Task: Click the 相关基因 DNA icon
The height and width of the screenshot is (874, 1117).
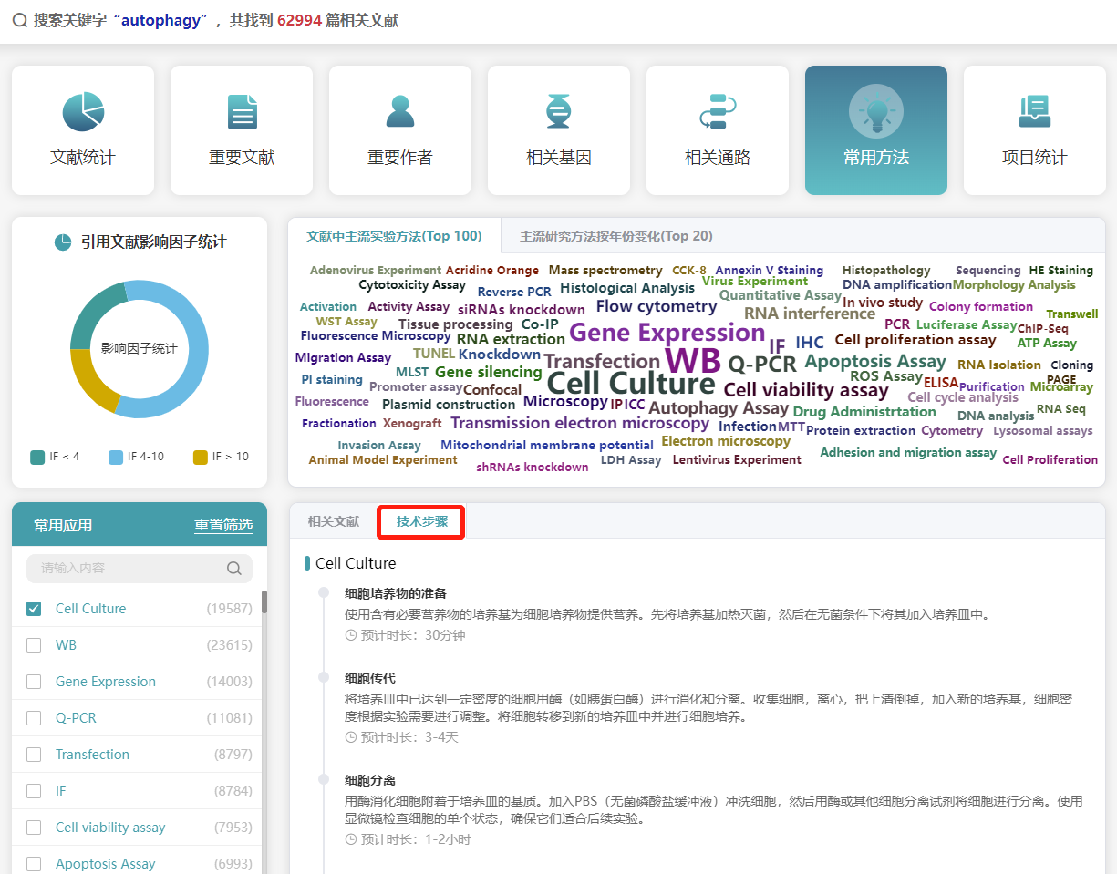Action: tap(558, 110)
